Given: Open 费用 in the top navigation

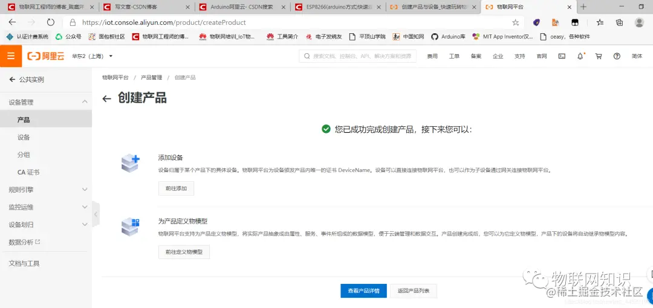Looking at the screenshot, I should coord(432,56).
